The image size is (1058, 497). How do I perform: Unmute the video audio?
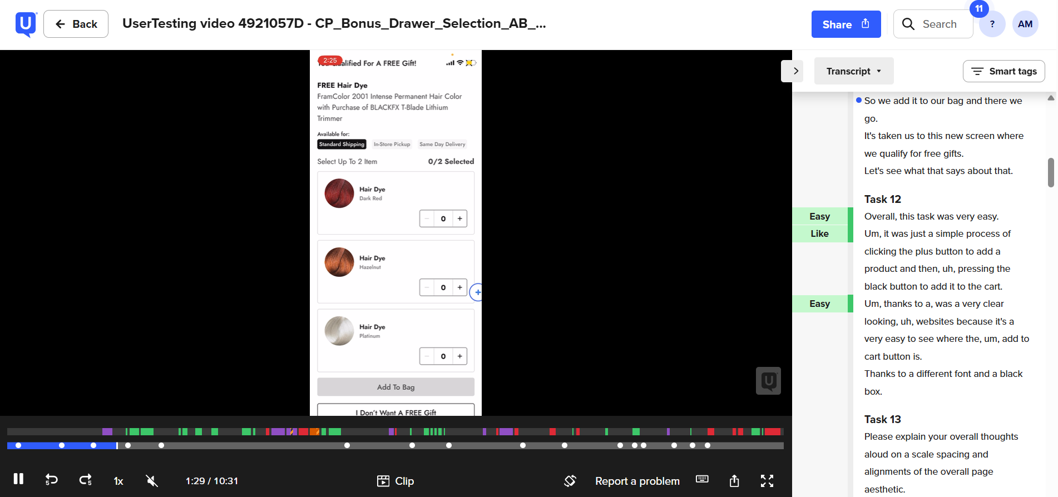pos(152,480)
